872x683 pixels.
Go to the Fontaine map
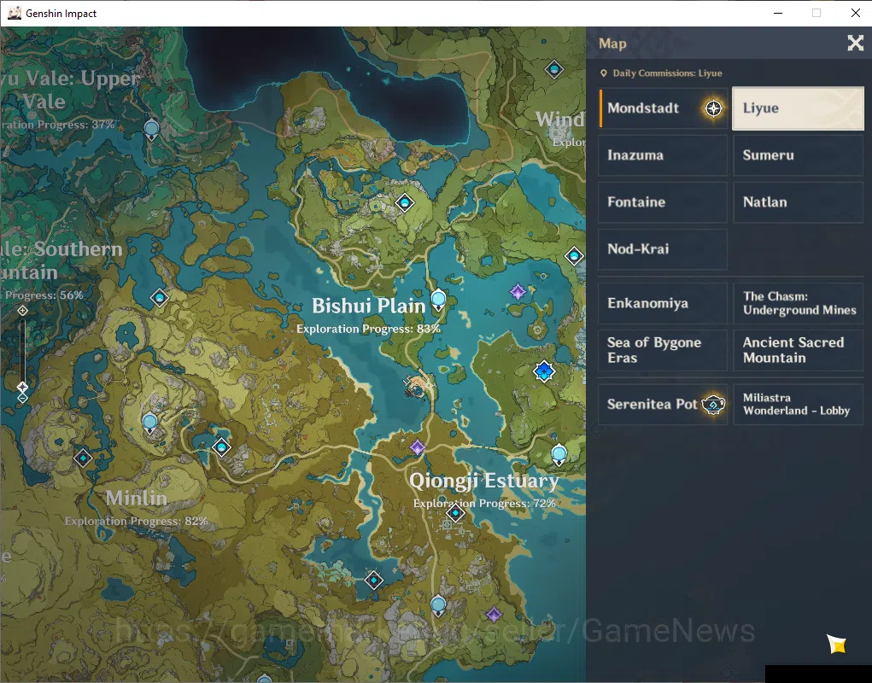pyautogui.click(x=663, y=202)
